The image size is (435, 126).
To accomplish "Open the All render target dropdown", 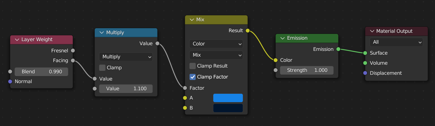I will click(396, 42).
